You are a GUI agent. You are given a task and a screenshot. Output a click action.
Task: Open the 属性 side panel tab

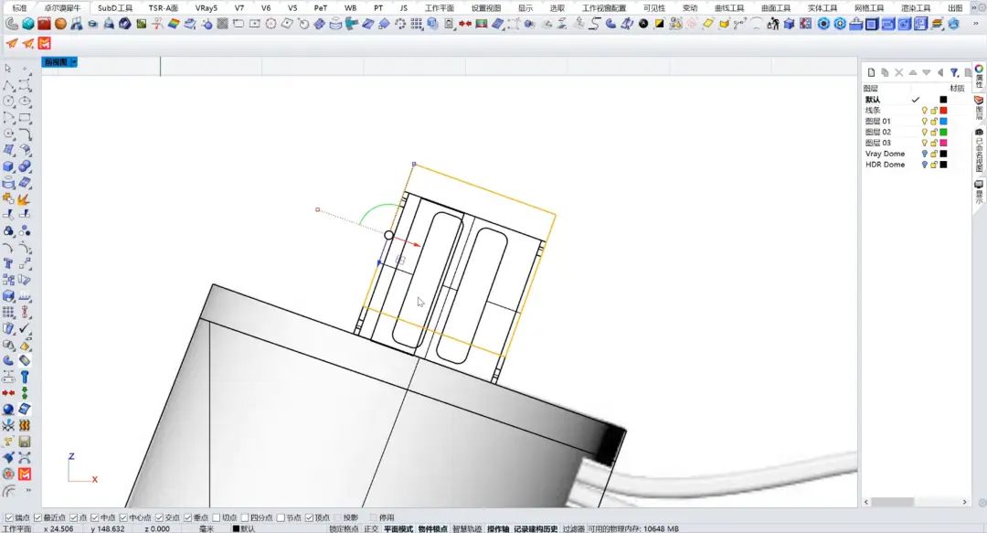(x=979, y=75)
